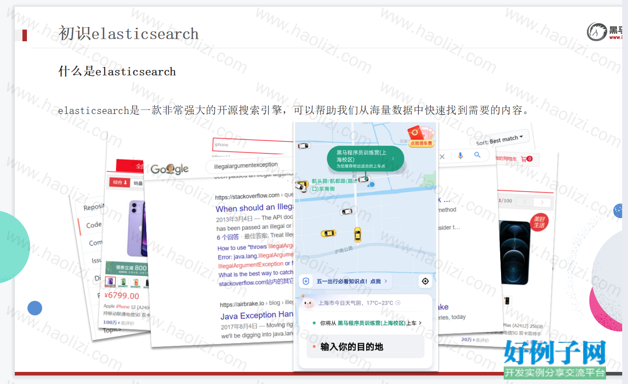Select the 销量 sort tab
Image resolution: width=628 pixels, height=384 pixels.
[137, 183]
